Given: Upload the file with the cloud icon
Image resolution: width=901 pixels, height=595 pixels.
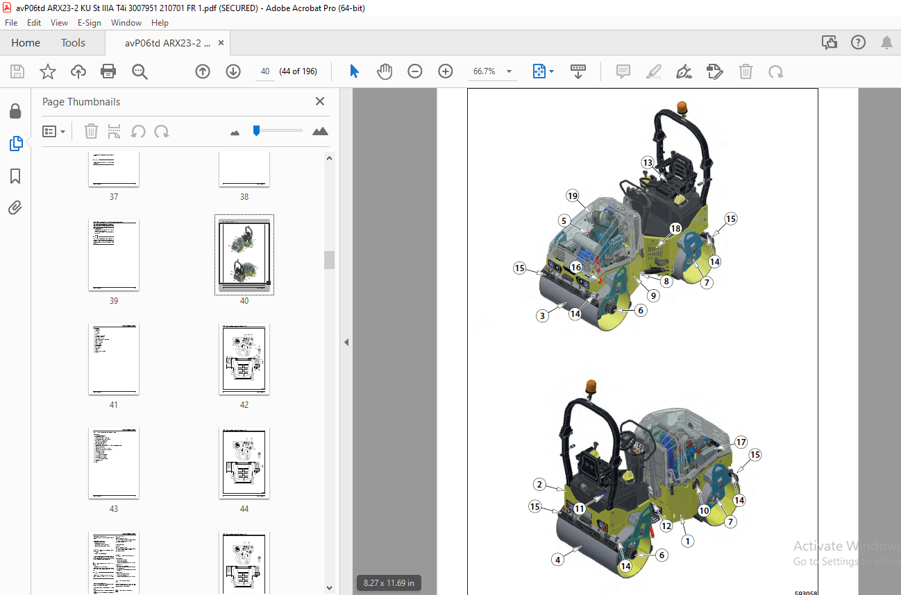Looking at the screenshot, I should [x=78, y=71].
